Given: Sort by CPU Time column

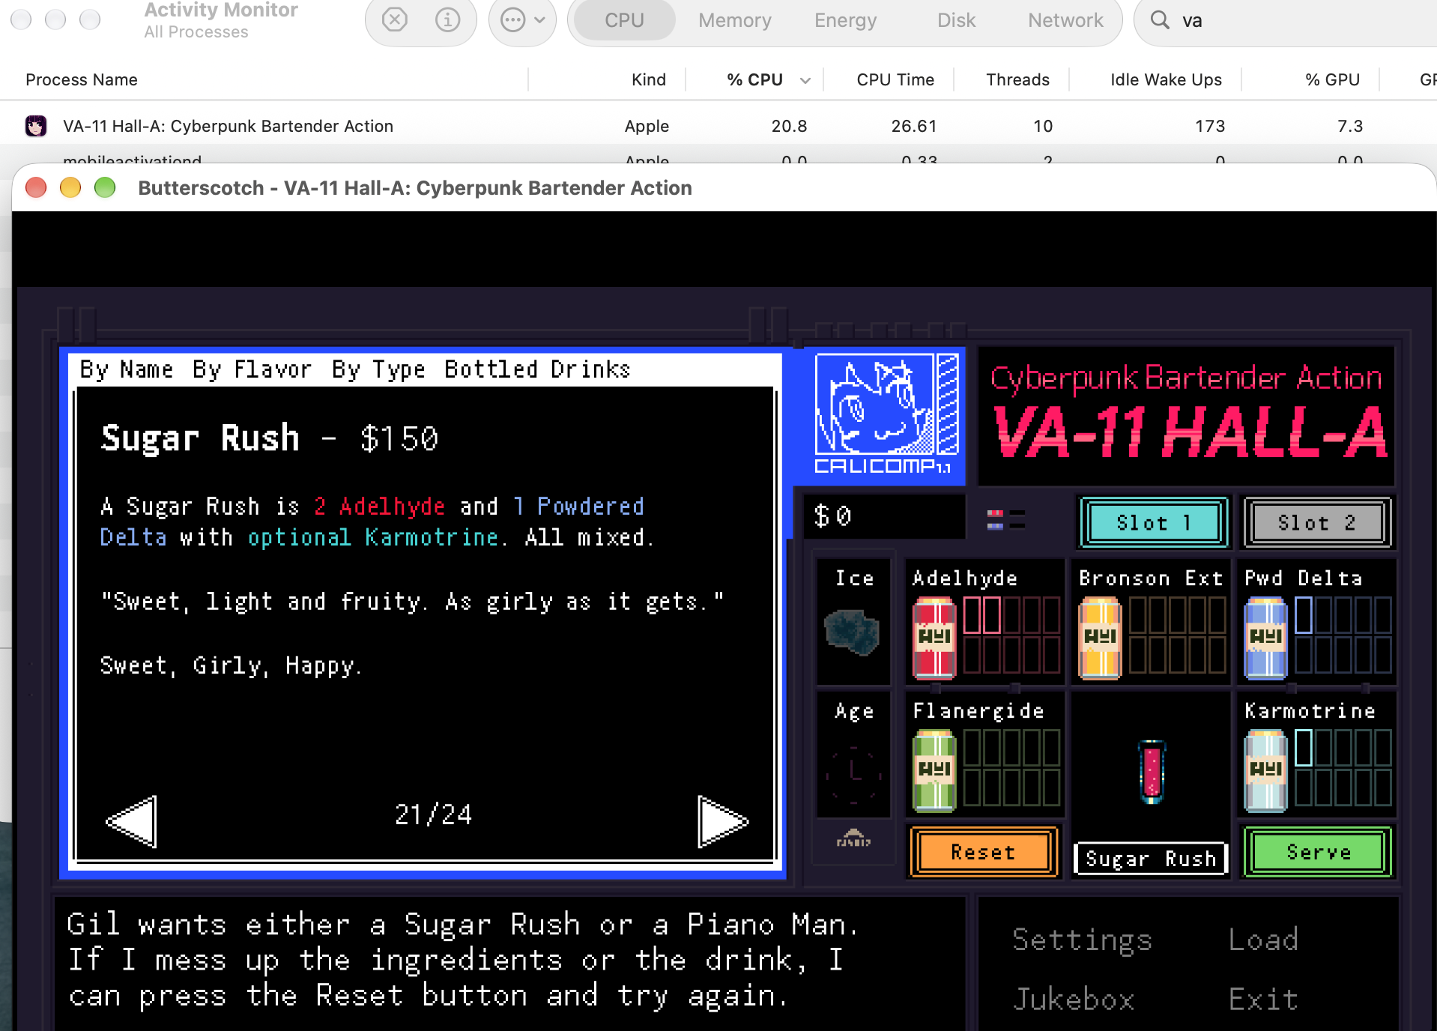Looking at the screenshot, I should click(895, 79).
